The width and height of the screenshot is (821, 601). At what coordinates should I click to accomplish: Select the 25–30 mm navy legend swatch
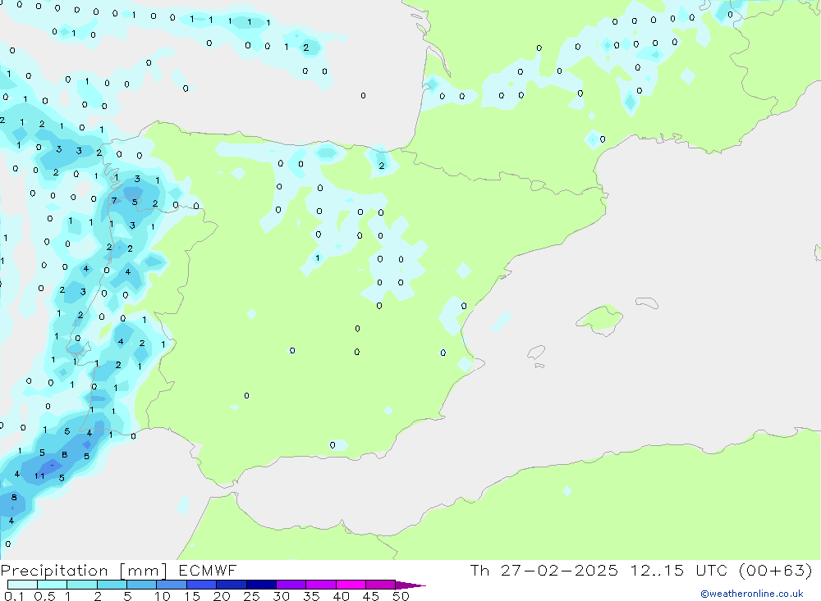point(261,585)
